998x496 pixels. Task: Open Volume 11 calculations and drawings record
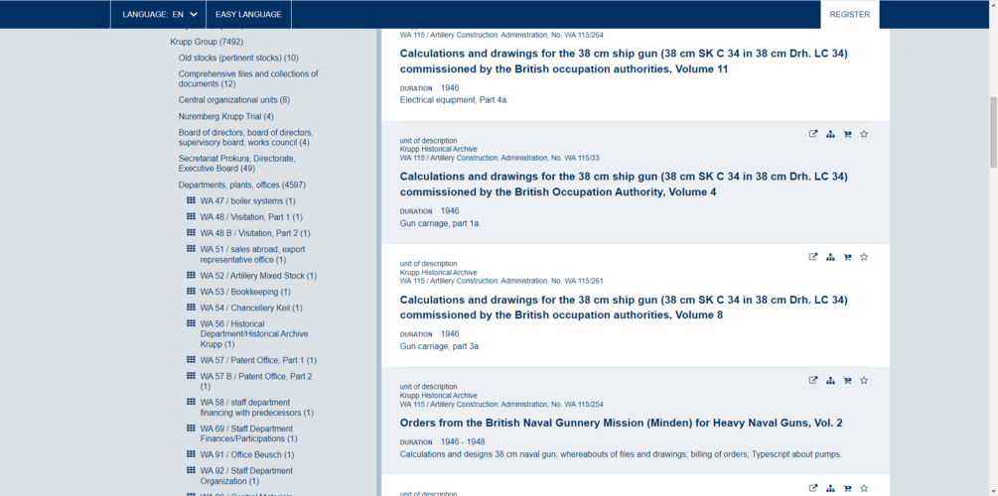point(624,62)
